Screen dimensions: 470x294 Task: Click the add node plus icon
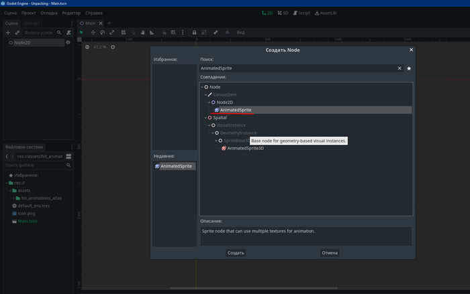pos(7,32)
